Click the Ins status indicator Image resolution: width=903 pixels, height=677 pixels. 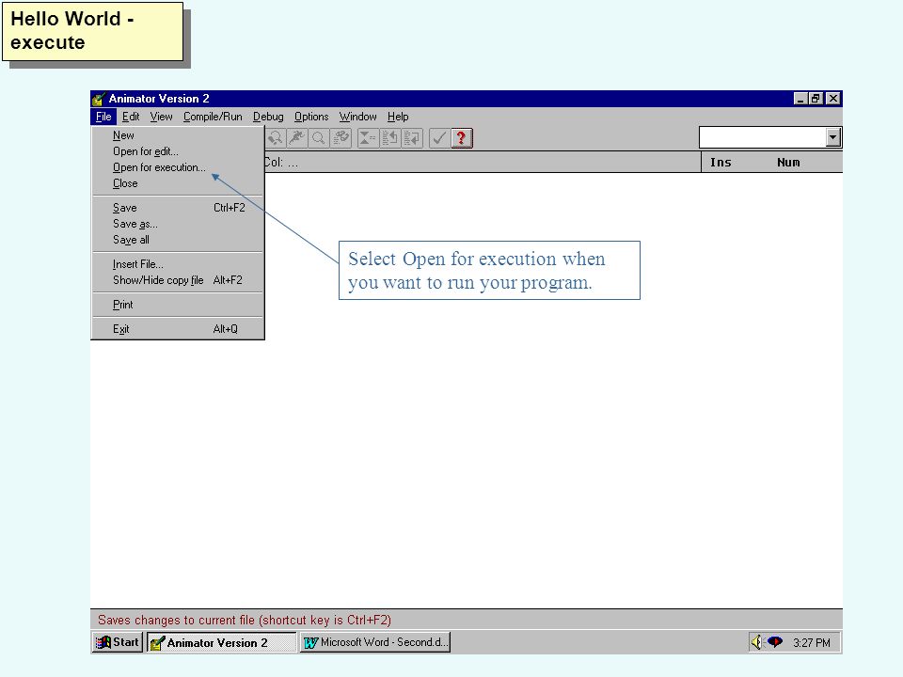click(721, 163)
